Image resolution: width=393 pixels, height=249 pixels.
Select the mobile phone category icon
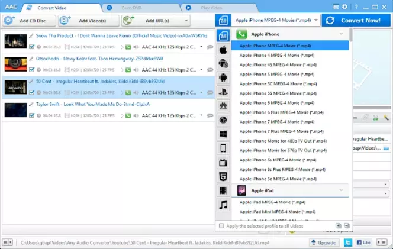[223, 148]
